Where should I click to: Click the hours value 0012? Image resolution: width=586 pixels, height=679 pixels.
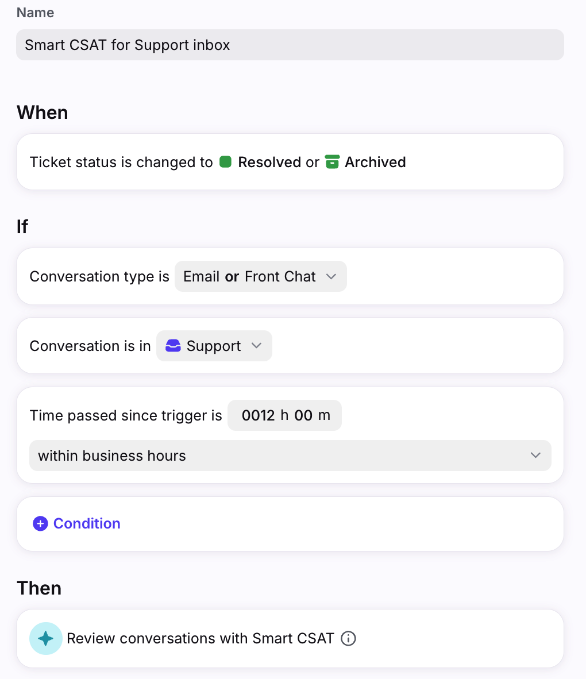coord(259,415)
